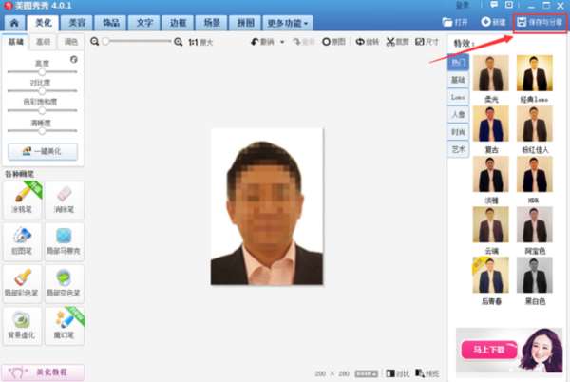
Task: Click the 撤销 undo icon
Action: [x=255, y=42]
